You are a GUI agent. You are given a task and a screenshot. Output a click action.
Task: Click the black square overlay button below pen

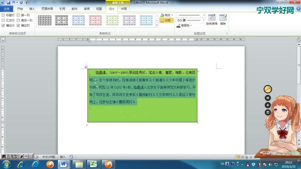point(268,98)
